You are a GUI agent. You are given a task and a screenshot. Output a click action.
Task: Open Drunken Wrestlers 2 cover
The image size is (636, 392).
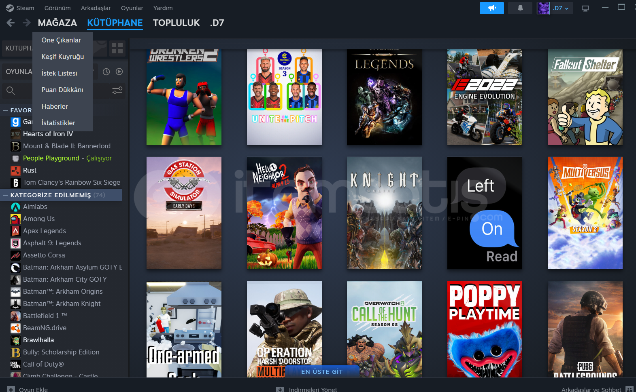pyautogui.click(x=184, y=97)
